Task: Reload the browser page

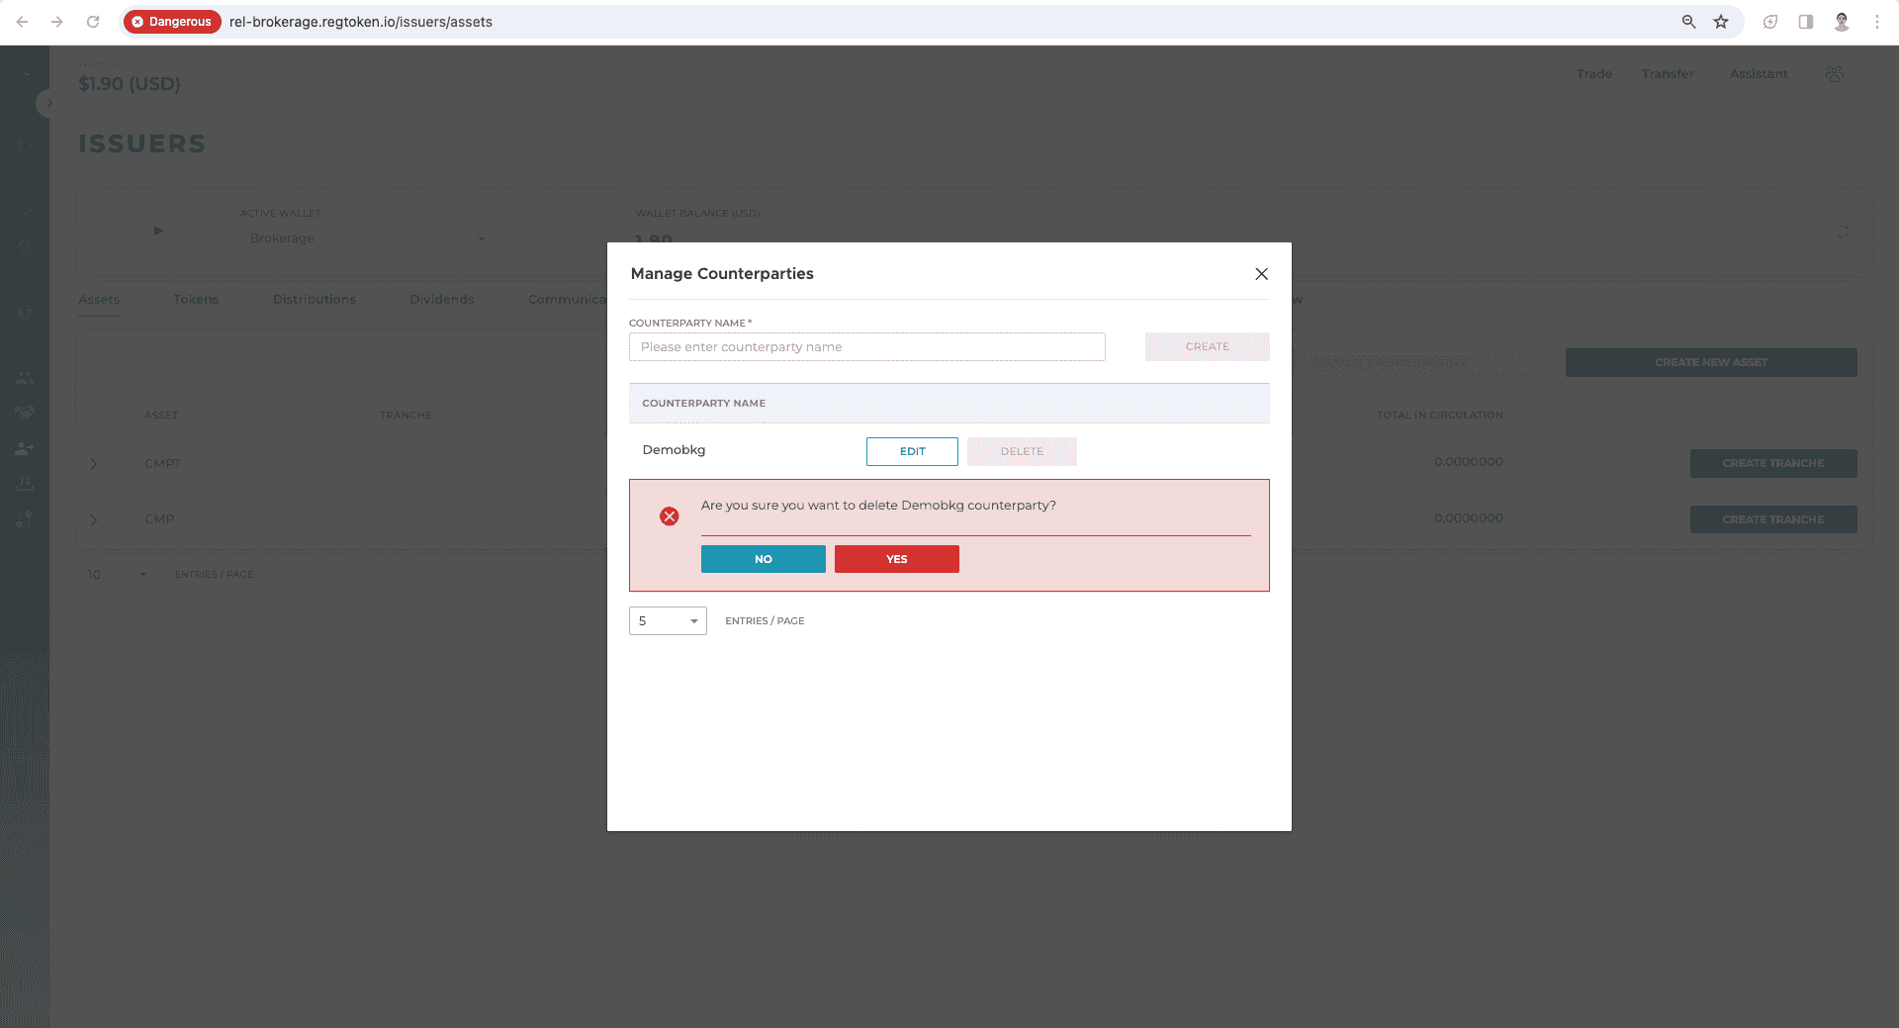Action: pos(93,22)
